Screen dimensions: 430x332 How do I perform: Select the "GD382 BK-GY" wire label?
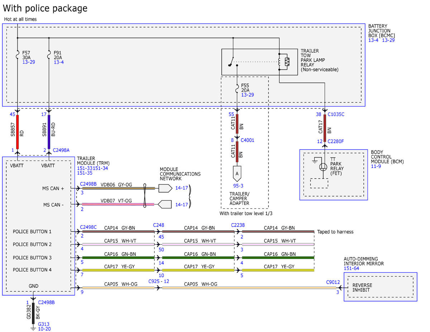click(x=33, y=313)
